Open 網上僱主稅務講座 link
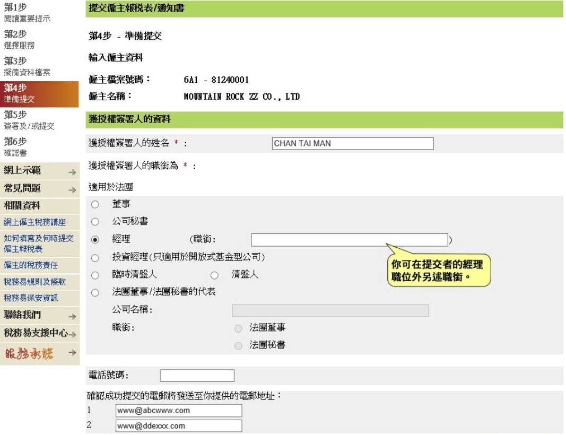 pyautogui.click(x=34, y=222)
